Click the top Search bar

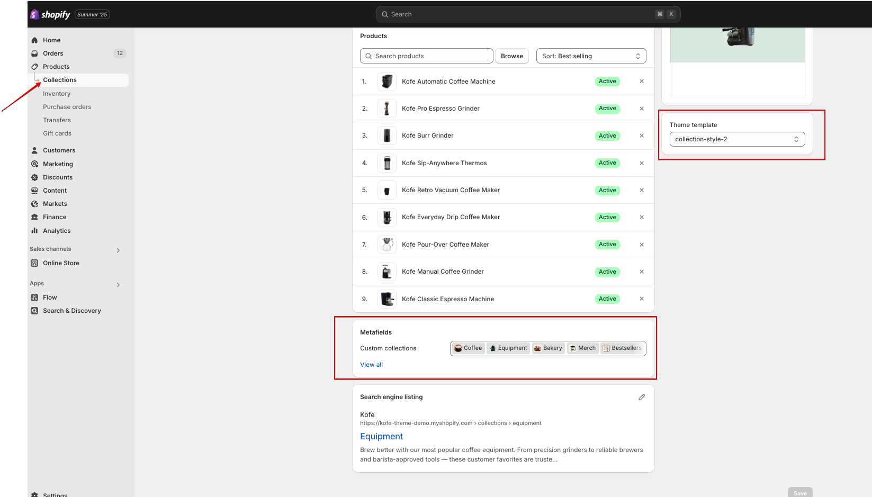point(528,14)
